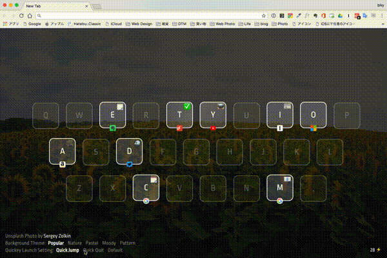Open the Sergey Zolkin photo credit link
The image size is (387, 258).
click(56, 237)
